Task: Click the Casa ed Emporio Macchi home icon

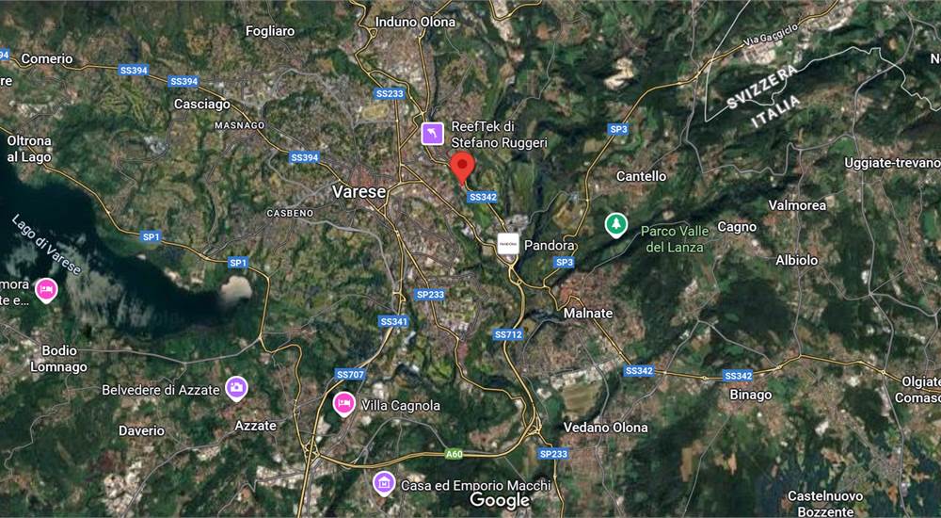Action: (384, 483)
